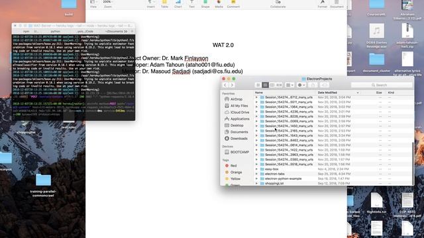424x238 pixels.
Task: Click the misspelled word Finlayson in document
Action: point(196,58)
